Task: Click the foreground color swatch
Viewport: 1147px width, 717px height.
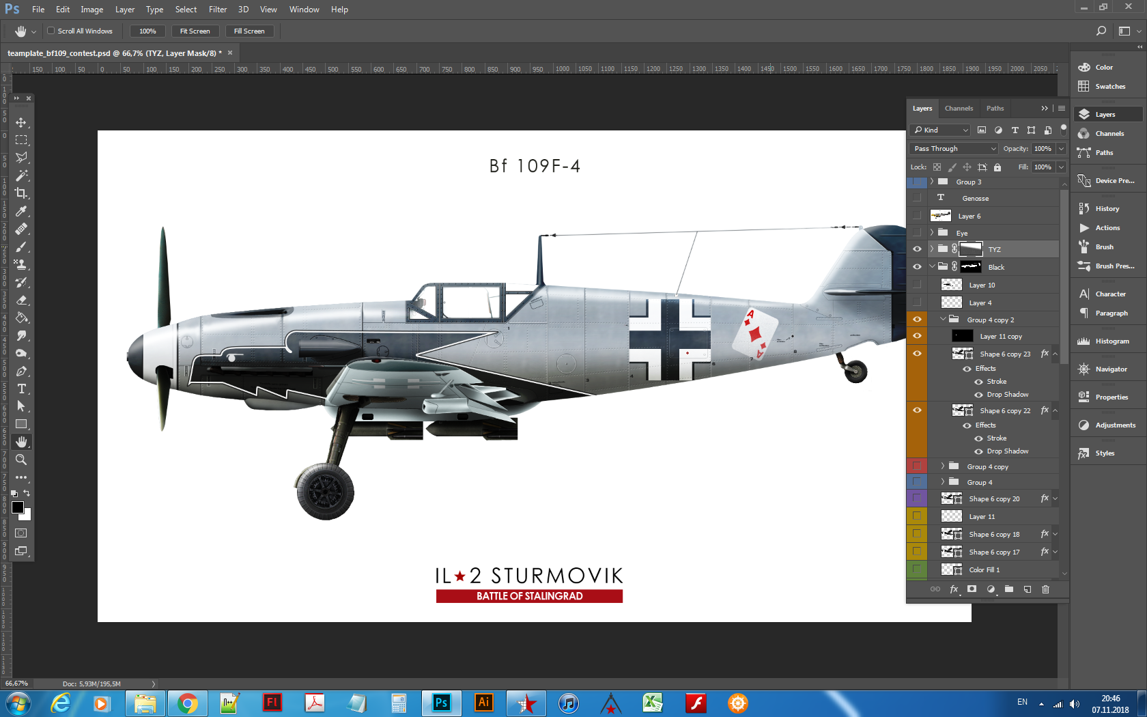Action: (18, 507)
